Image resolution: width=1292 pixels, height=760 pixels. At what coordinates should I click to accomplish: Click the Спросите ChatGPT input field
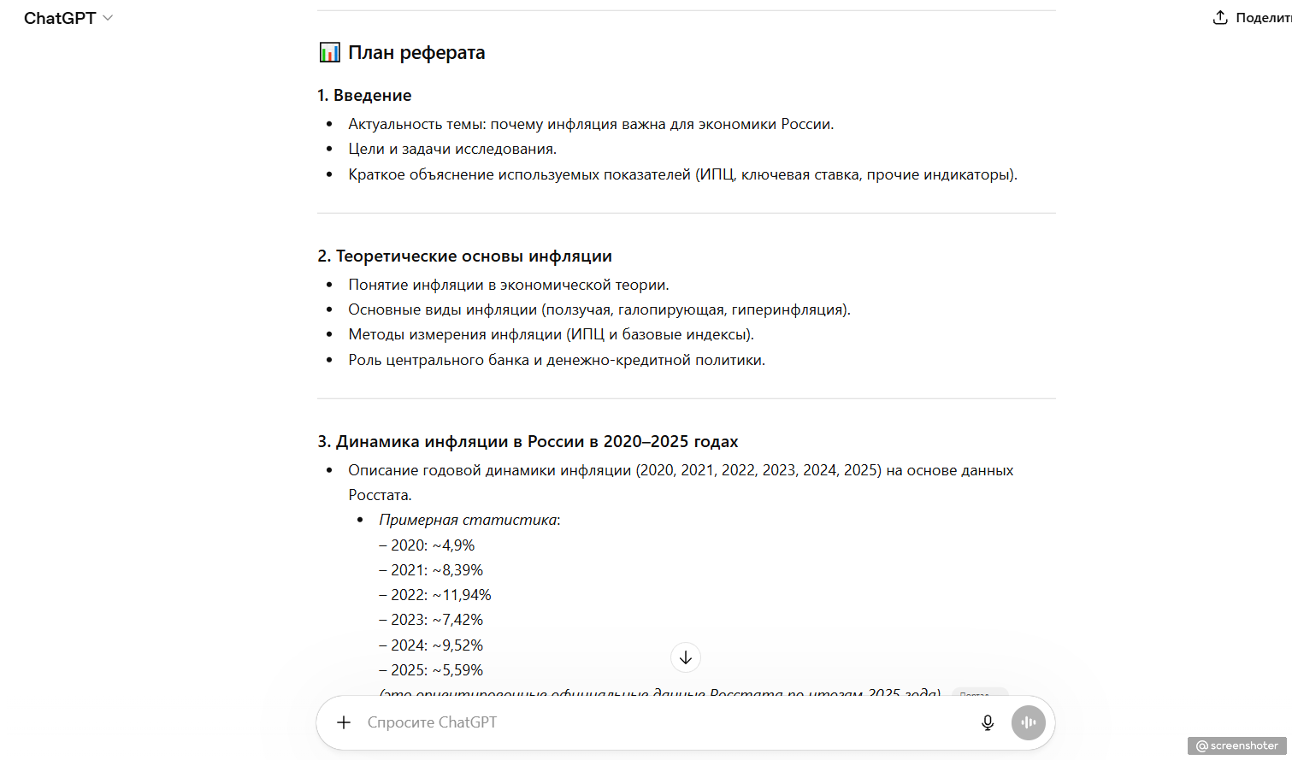599,722
